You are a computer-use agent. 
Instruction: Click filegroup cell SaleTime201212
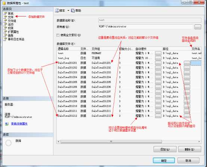point(101,116)
